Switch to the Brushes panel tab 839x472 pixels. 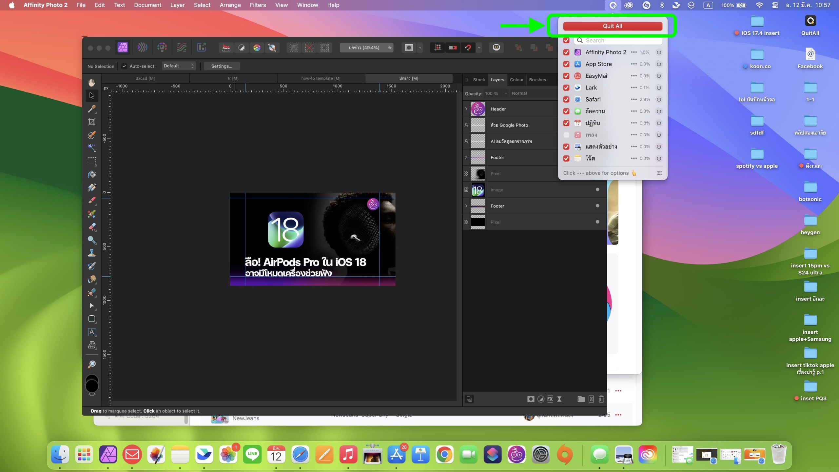[x=537, y=80]
